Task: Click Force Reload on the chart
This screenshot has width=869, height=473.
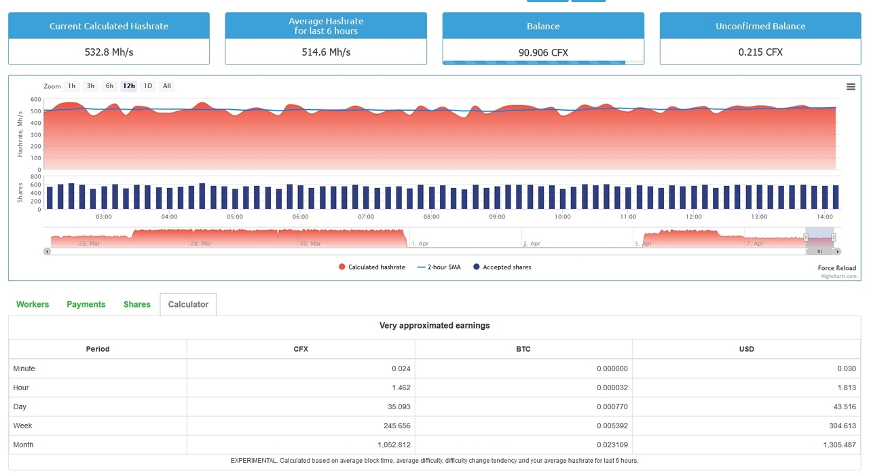Action: [x=836, y=268]
